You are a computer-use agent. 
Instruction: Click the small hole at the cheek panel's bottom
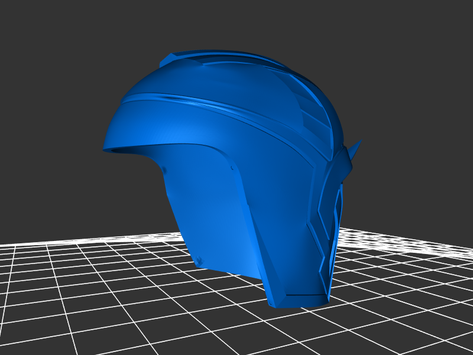tap(200, 258)
